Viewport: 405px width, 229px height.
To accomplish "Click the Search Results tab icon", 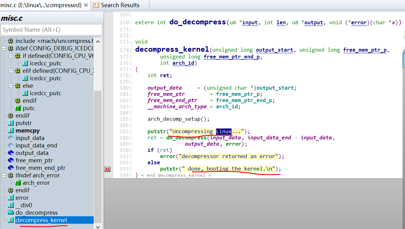I will [96, 5].
